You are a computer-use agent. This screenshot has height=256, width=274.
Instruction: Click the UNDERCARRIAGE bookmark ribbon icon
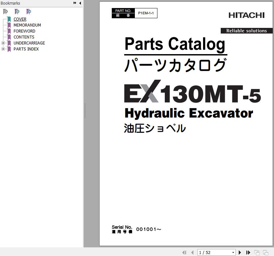[x=9, y=43]
